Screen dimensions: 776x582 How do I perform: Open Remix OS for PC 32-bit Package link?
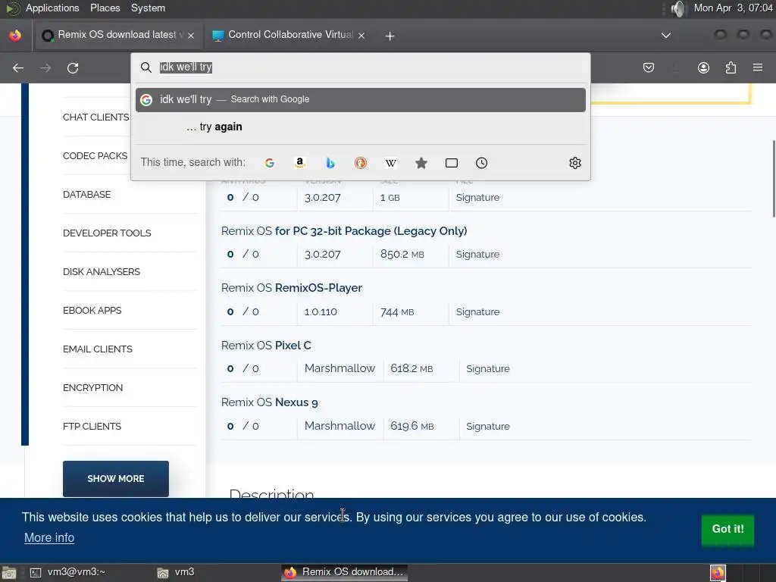pos(344,231)
